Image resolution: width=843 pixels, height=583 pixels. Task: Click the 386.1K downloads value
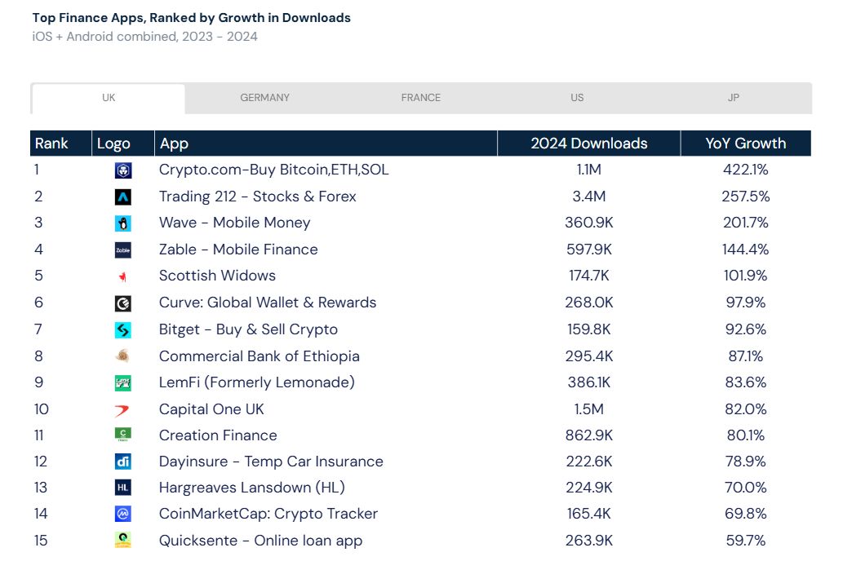point(589,382)
